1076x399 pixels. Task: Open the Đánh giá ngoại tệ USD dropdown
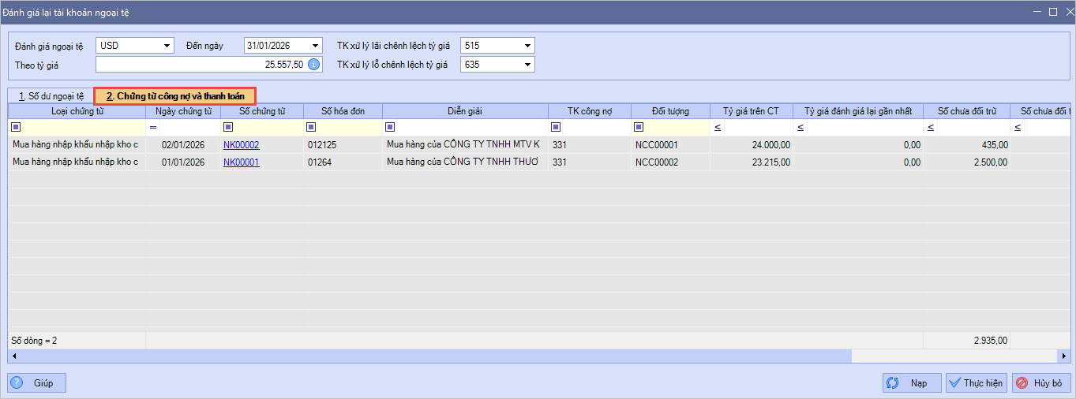click(x=167, y=46)
